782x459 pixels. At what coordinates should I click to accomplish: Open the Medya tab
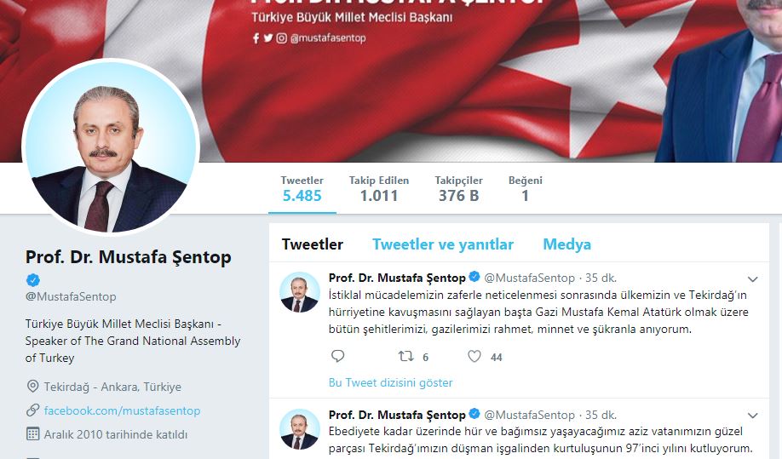point(567,244)
